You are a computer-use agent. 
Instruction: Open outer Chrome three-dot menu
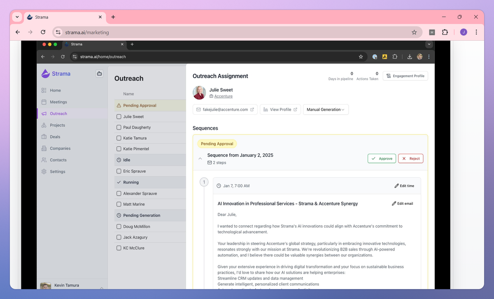(x=476, y=32)
